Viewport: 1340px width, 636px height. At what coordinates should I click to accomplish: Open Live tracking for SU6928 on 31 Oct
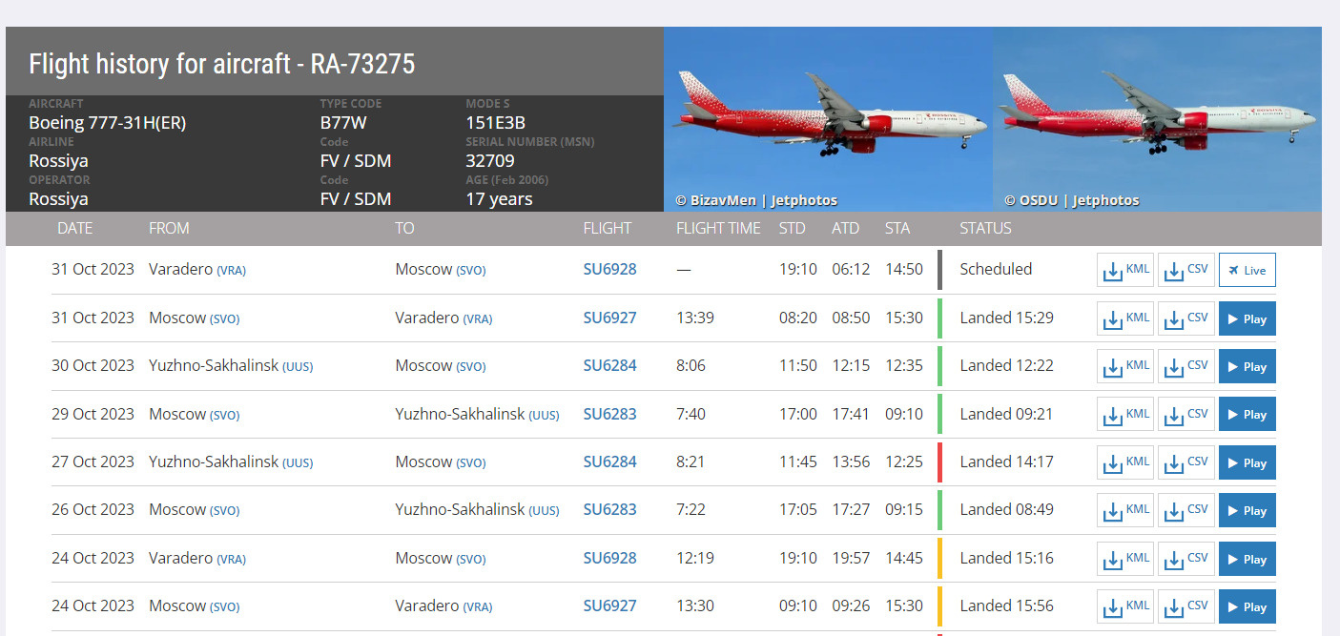click(1247, 270)
